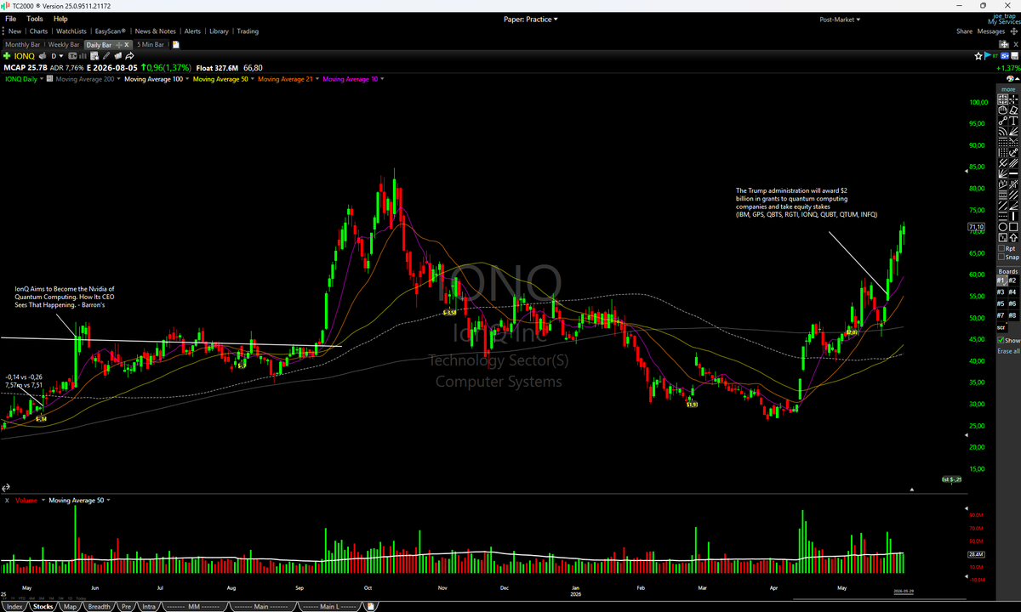1021x612 pixels.
Task: Close the Volume pane with X
Action: coord(8,501)
